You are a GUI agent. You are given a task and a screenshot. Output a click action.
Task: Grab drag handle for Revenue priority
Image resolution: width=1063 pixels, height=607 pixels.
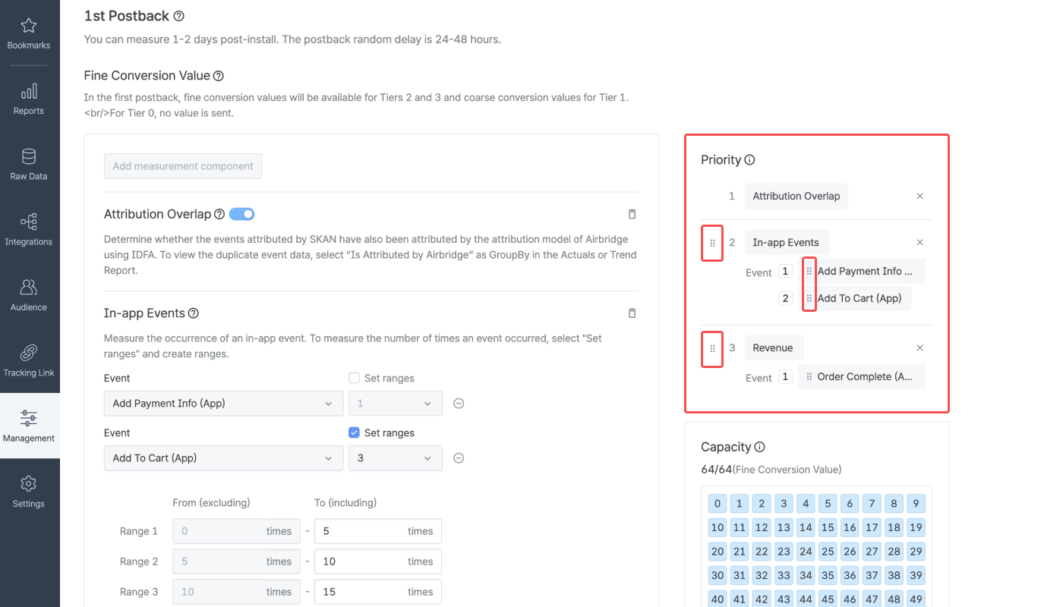click(x=712, y=348)
